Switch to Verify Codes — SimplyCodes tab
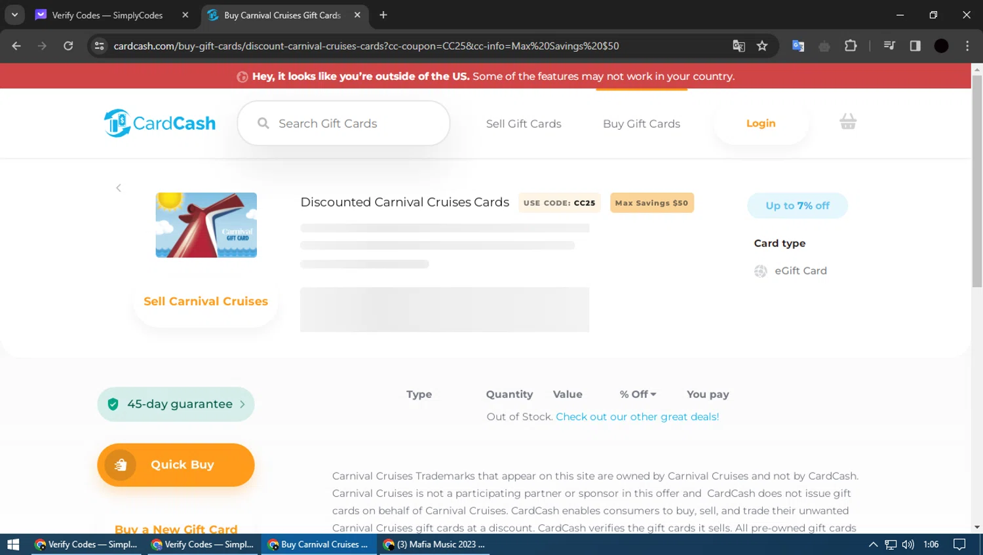Image resolution: width=983 pixels, height=555 pixels. (x=107, y=15)
